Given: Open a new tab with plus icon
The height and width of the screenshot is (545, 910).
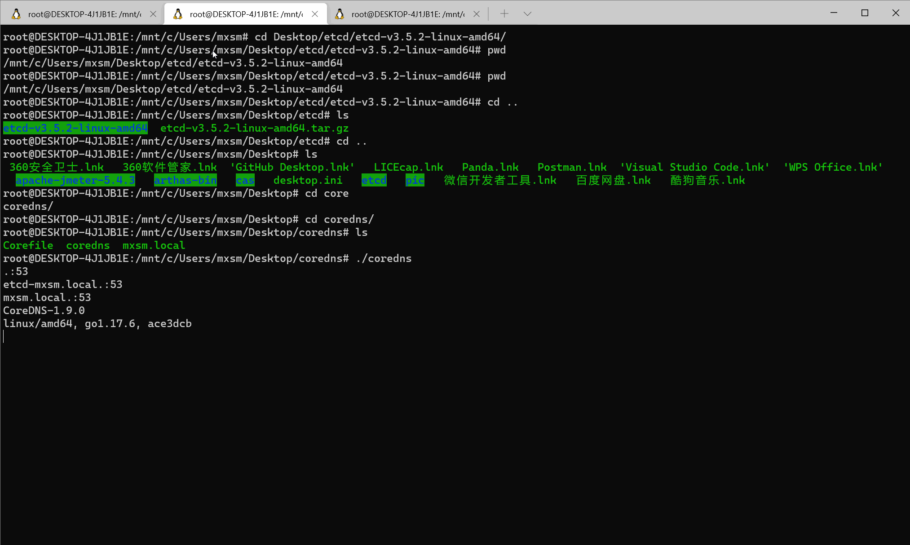Looking at the screenshot, I should tap(504, 14).
